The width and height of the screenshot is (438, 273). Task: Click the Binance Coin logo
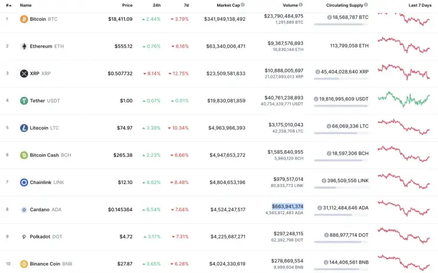click(24, 264)
